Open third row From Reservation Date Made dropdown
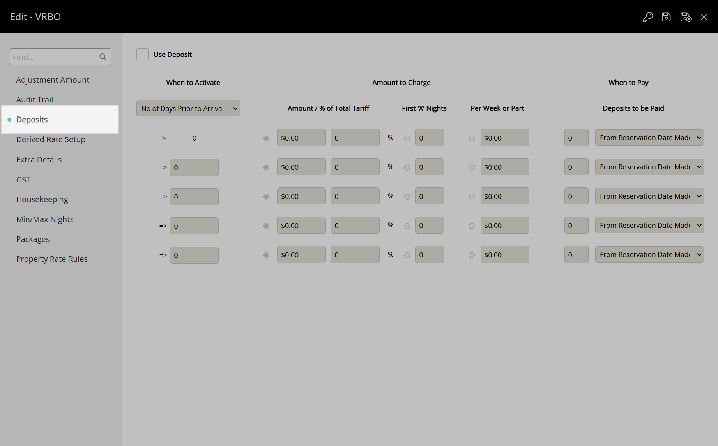The height and width of the screenshot is (446, 718). point(649,196)
